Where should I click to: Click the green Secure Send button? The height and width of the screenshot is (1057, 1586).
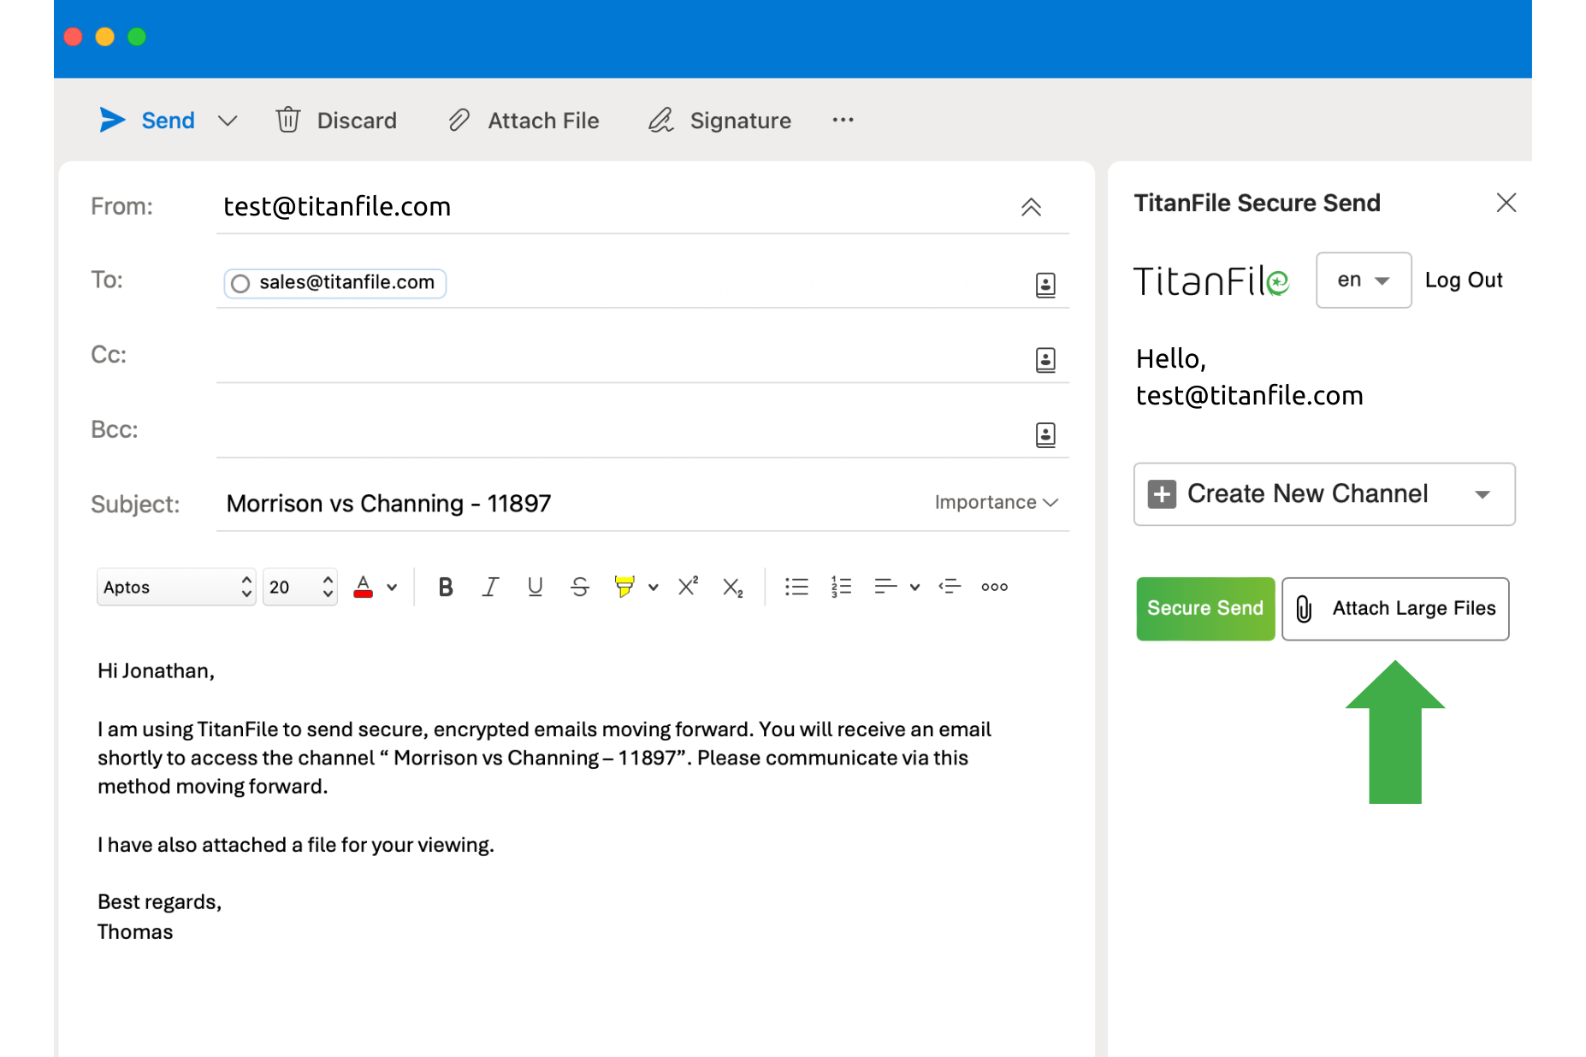click(1205, 609)
